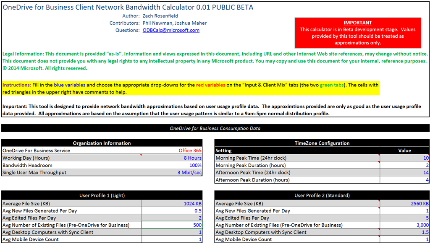The height and width of the screenshot is (244, 430).
Task: Select the Working Day 8 Hours cell
Action: (x=192, y=158)
